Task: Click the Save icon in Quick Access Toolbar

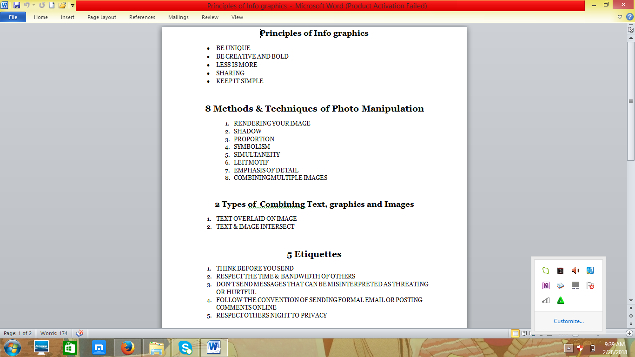Action: 17,6
